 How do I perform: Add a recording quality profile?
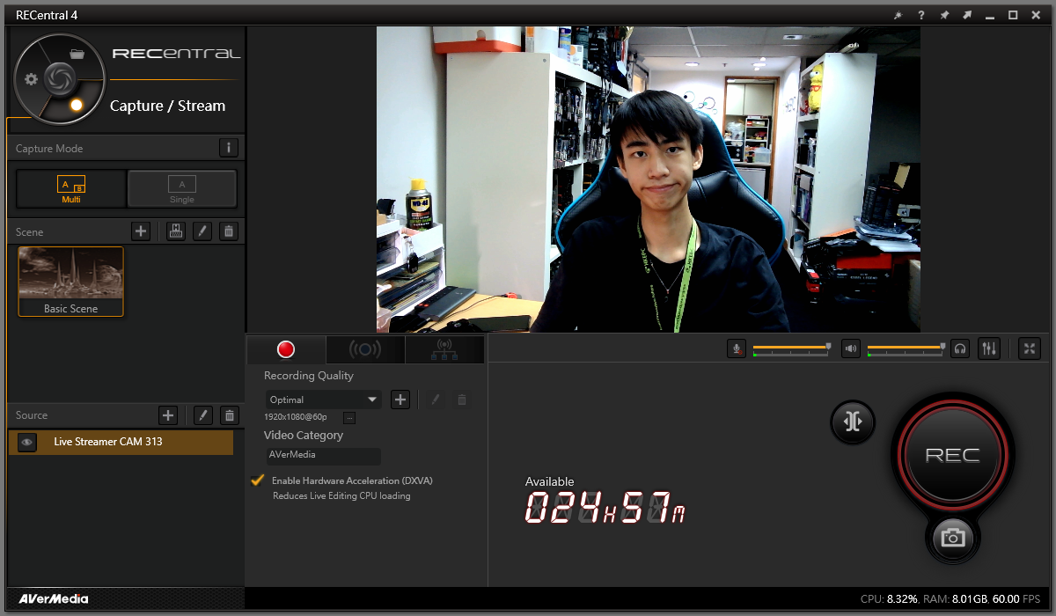(400, 400)
